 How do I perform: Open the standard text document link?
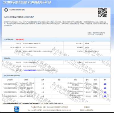pos(30,70)
